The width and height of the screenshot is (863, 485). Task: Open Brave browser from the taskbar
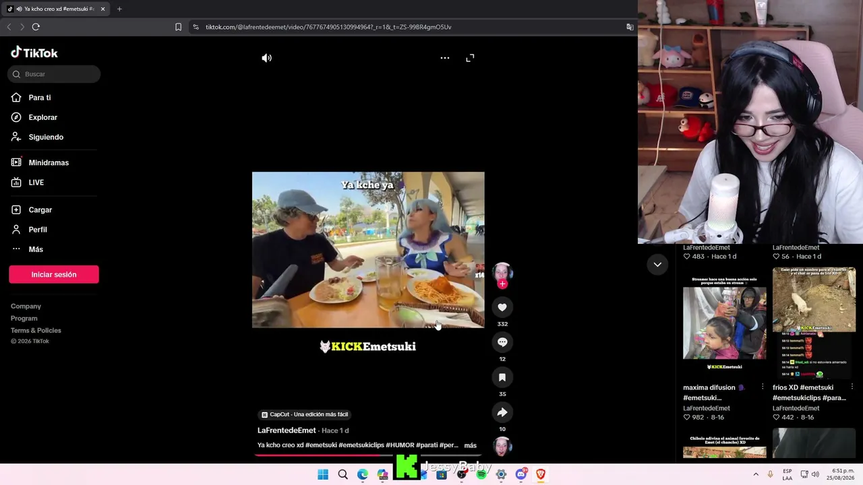pyautogui.click(x=540, y=474)
